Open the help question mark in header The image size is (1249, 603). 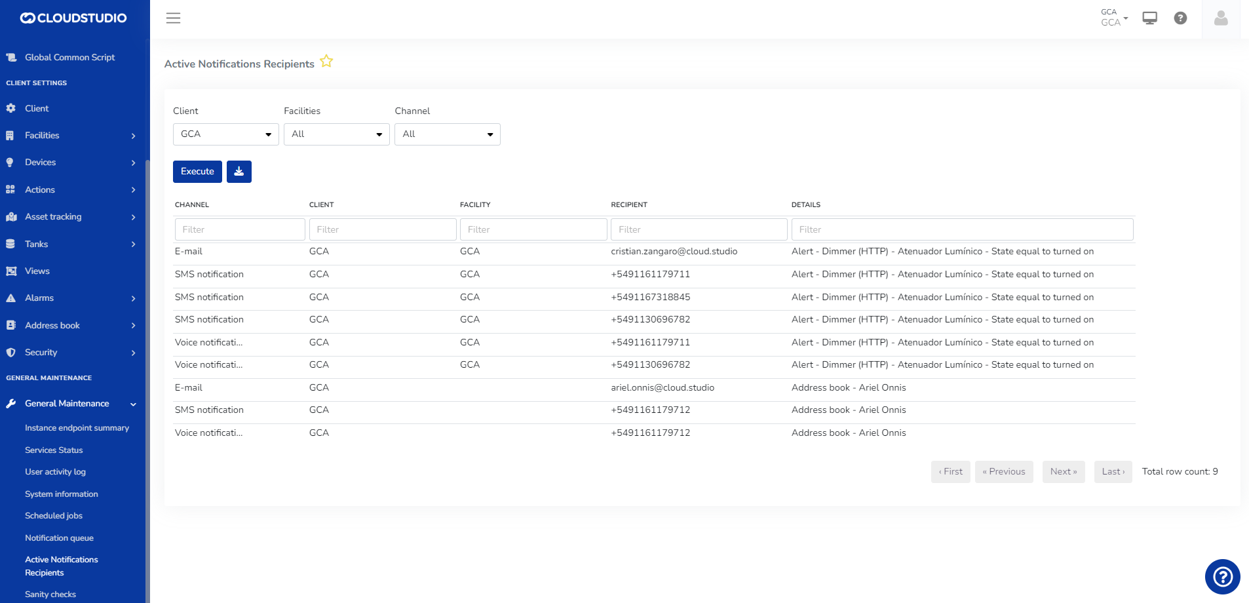[x=1180, y=18]
